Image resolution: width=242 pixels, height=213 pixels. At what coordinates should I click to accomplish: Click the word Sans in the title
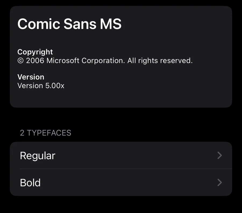point(80,24)
